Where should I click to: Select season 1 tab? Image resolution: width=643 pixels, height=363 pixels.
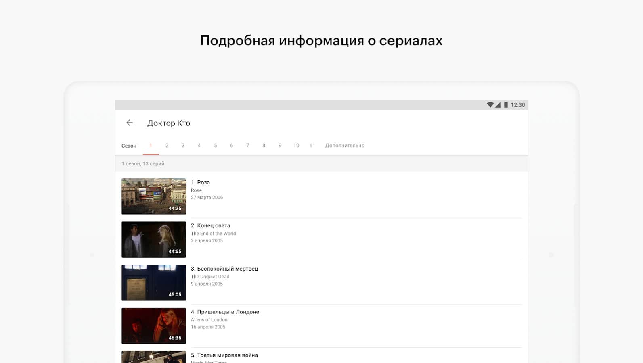151,146
